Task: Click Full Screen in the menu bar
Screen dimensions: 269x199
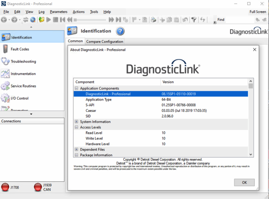Action: (258, 12)
